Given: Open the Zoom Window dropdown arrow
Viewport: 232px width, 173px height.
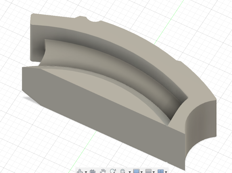Looking at the screenshot, I should (x=130, y=172).
